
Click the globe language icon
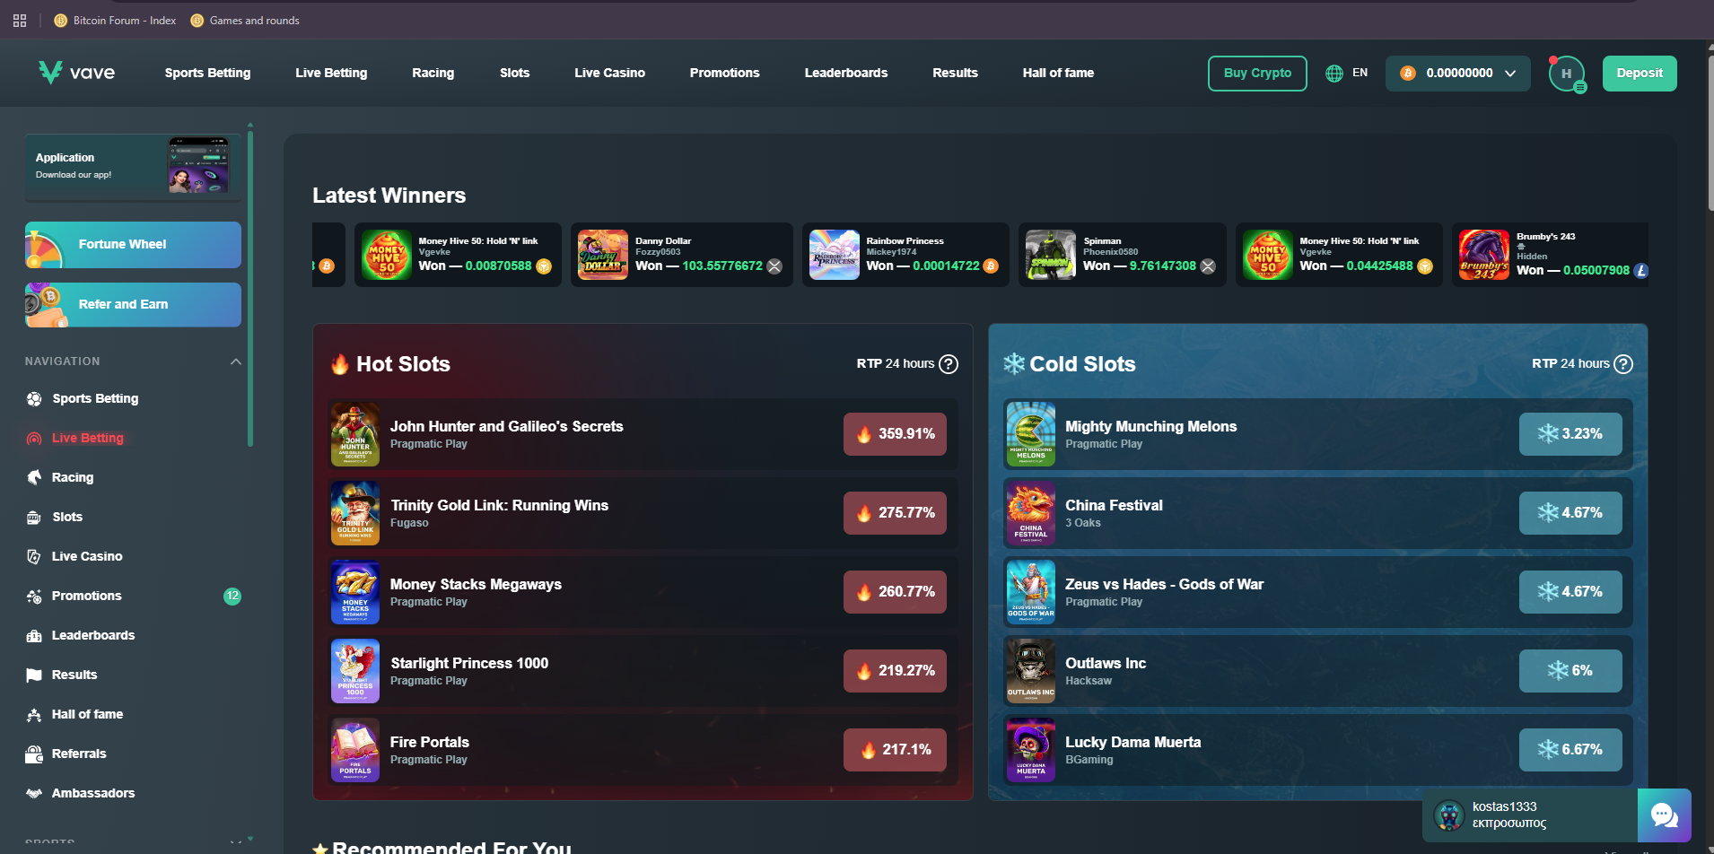coord(1334,74)
